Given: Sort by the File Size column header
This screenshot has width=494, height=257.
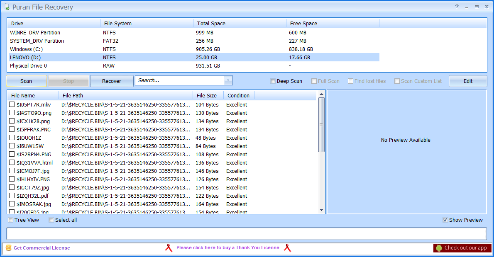Looking at the screenshot, I should [x=208, y=95].
